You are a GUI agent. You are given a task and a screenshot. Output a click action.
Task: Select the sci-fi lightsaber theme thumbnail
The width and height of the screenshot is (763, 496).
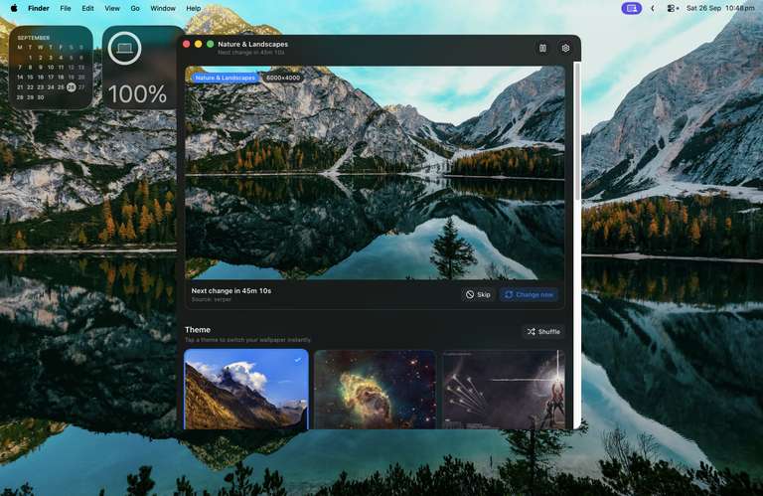point(504,390)
